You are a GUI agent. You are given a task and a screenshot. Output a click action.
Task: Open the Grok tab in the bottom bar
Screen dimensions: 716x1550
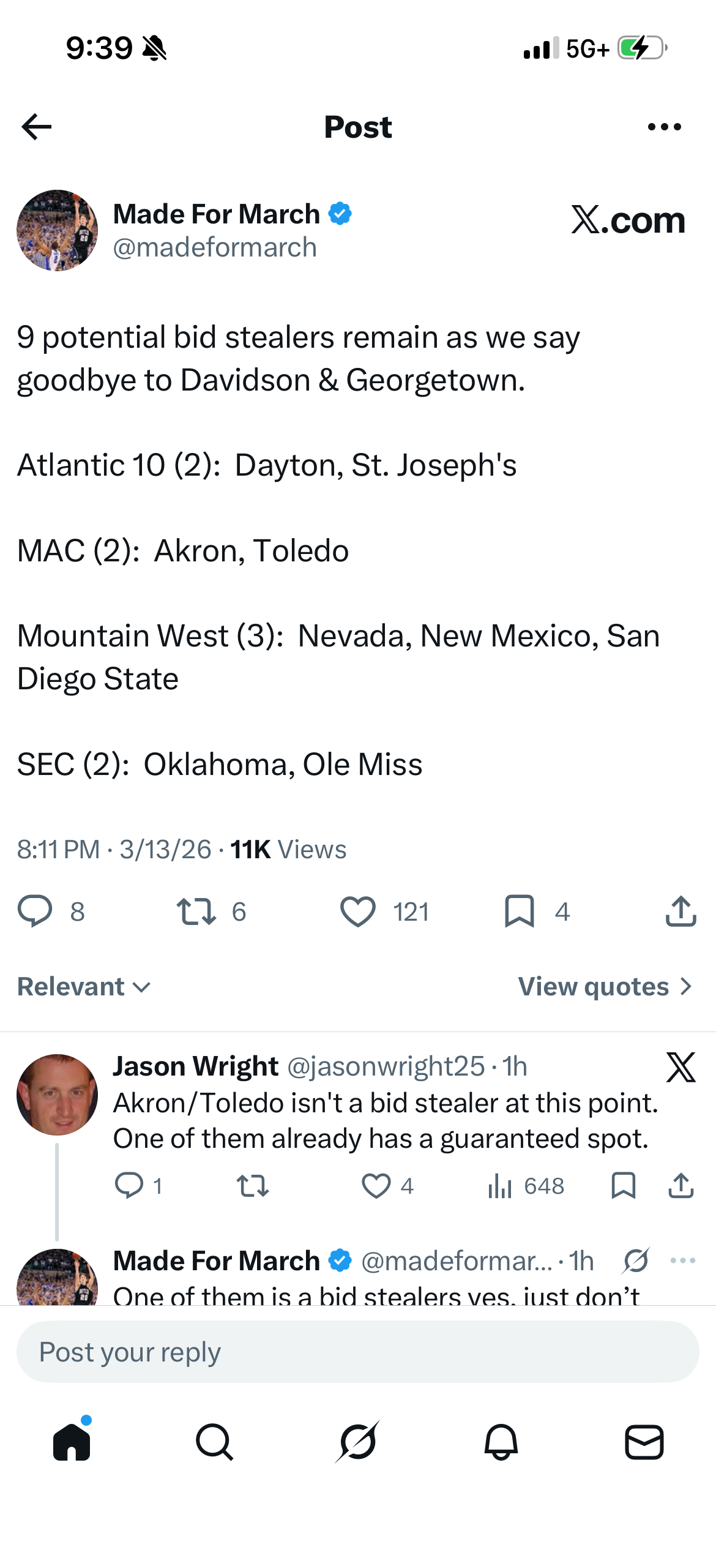click(358, 1442)
